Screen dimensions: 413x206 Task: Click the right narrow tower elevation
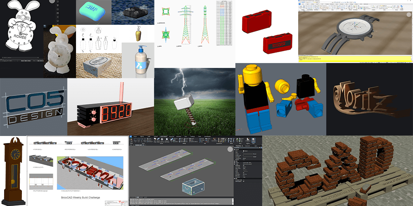point(205,24)
